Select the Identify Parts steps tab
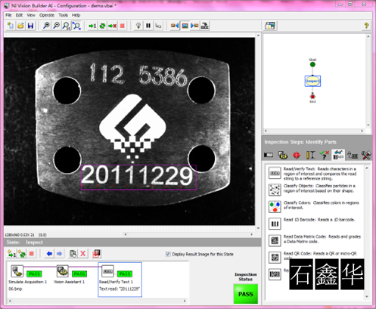Viewport: 376px width, 309px height. pos(338,155)
